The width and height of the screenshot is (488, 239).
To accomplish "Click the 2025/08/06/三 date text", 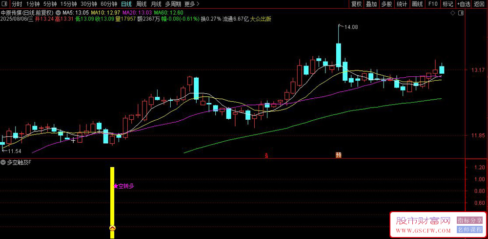I will (17, 19).
